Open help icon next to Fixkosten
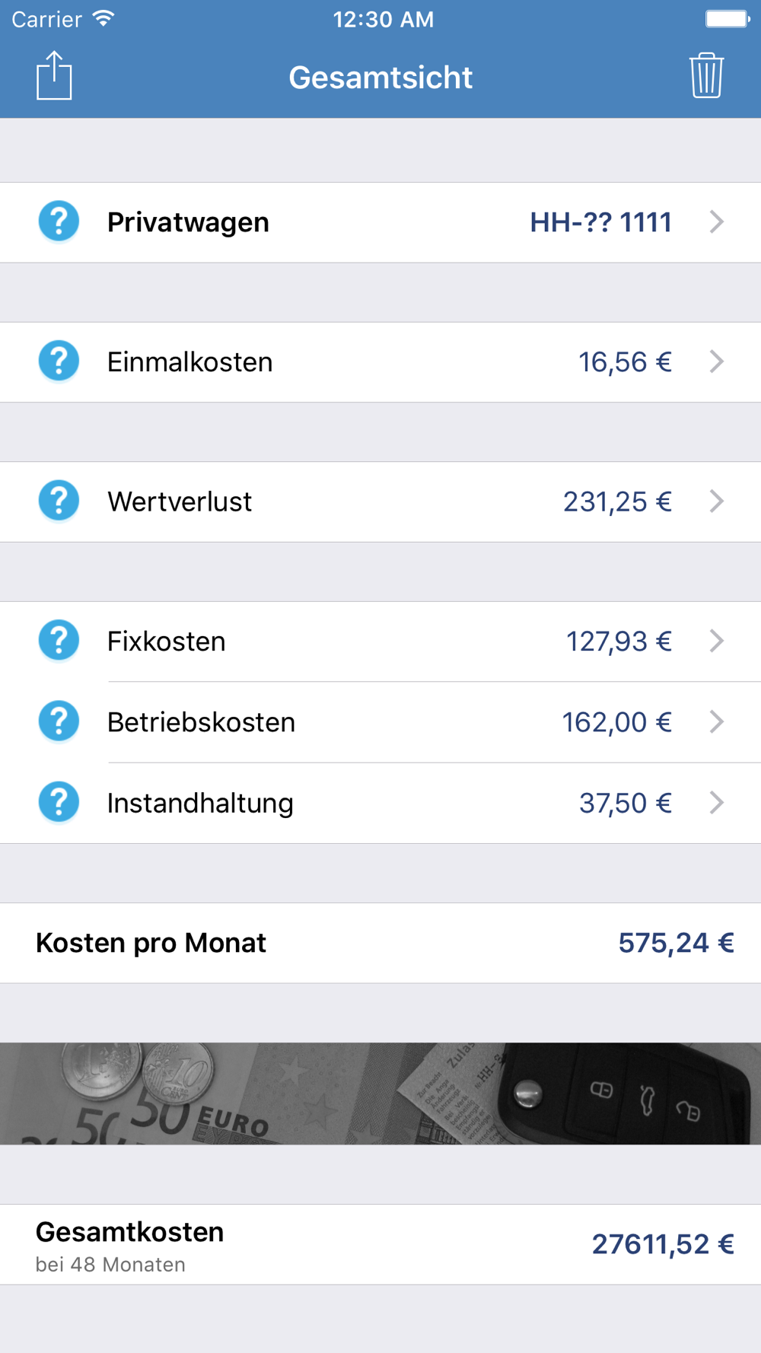 point(59,641)
